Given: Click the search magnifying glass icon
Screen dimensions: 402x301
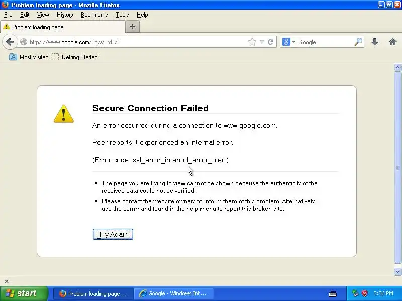Looking at the screenshot, I should pyautogui.click(x=358, y=42).
